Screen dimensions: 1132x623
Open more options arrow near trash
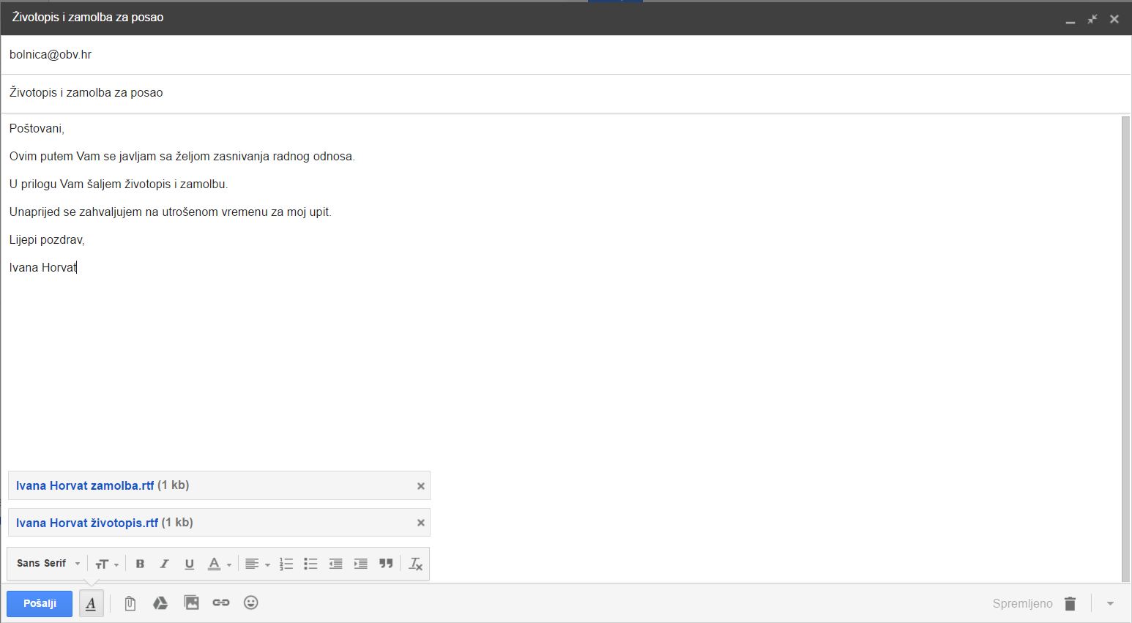click(1110, 604)
